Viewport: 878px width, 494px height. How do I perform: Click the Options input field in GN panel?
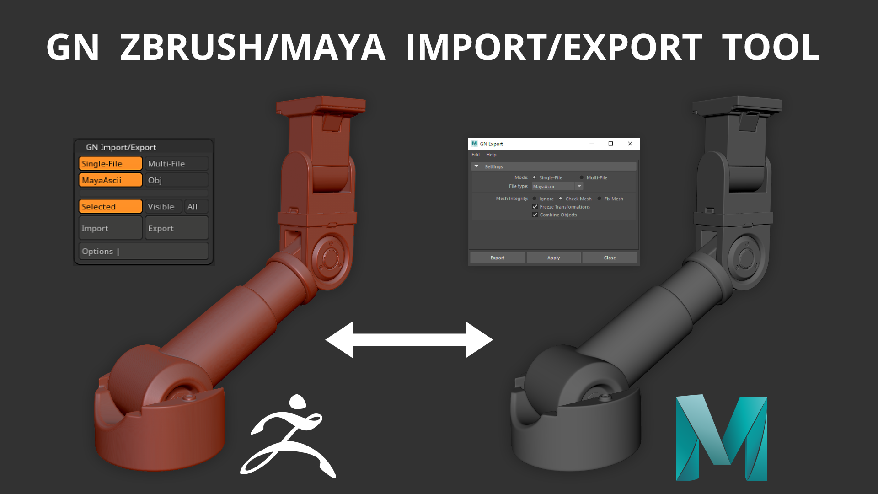click(143, 251)
